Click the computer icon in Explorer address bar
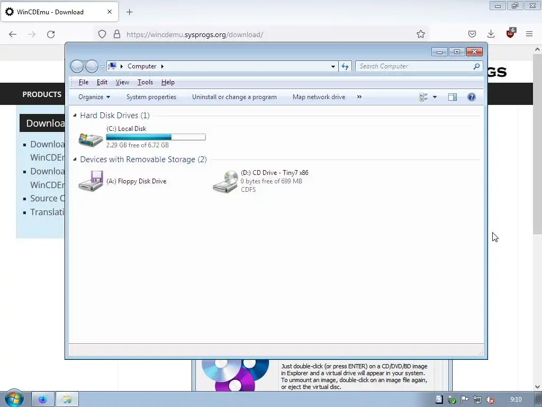The image size is (542, 407). [112, 66]
